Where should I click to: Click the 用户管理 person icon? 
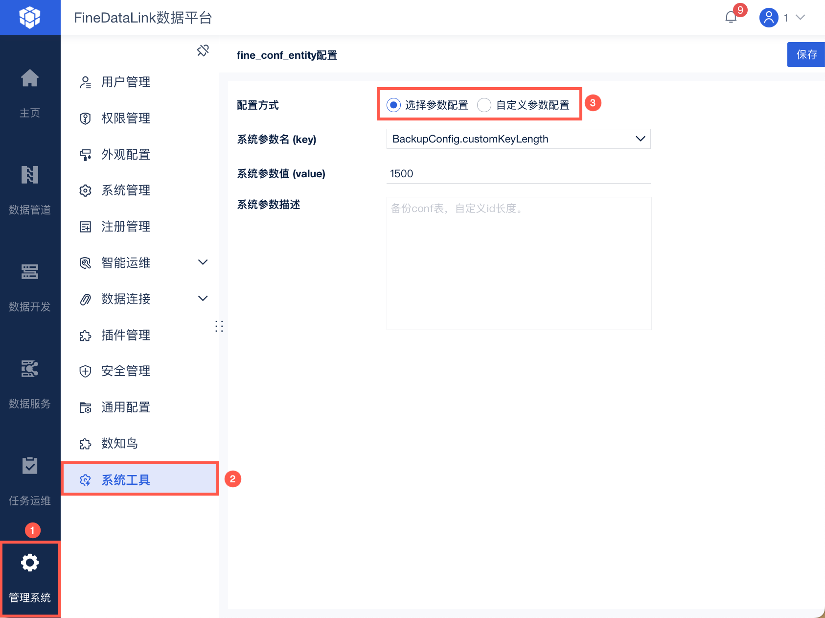pos(86,82)
